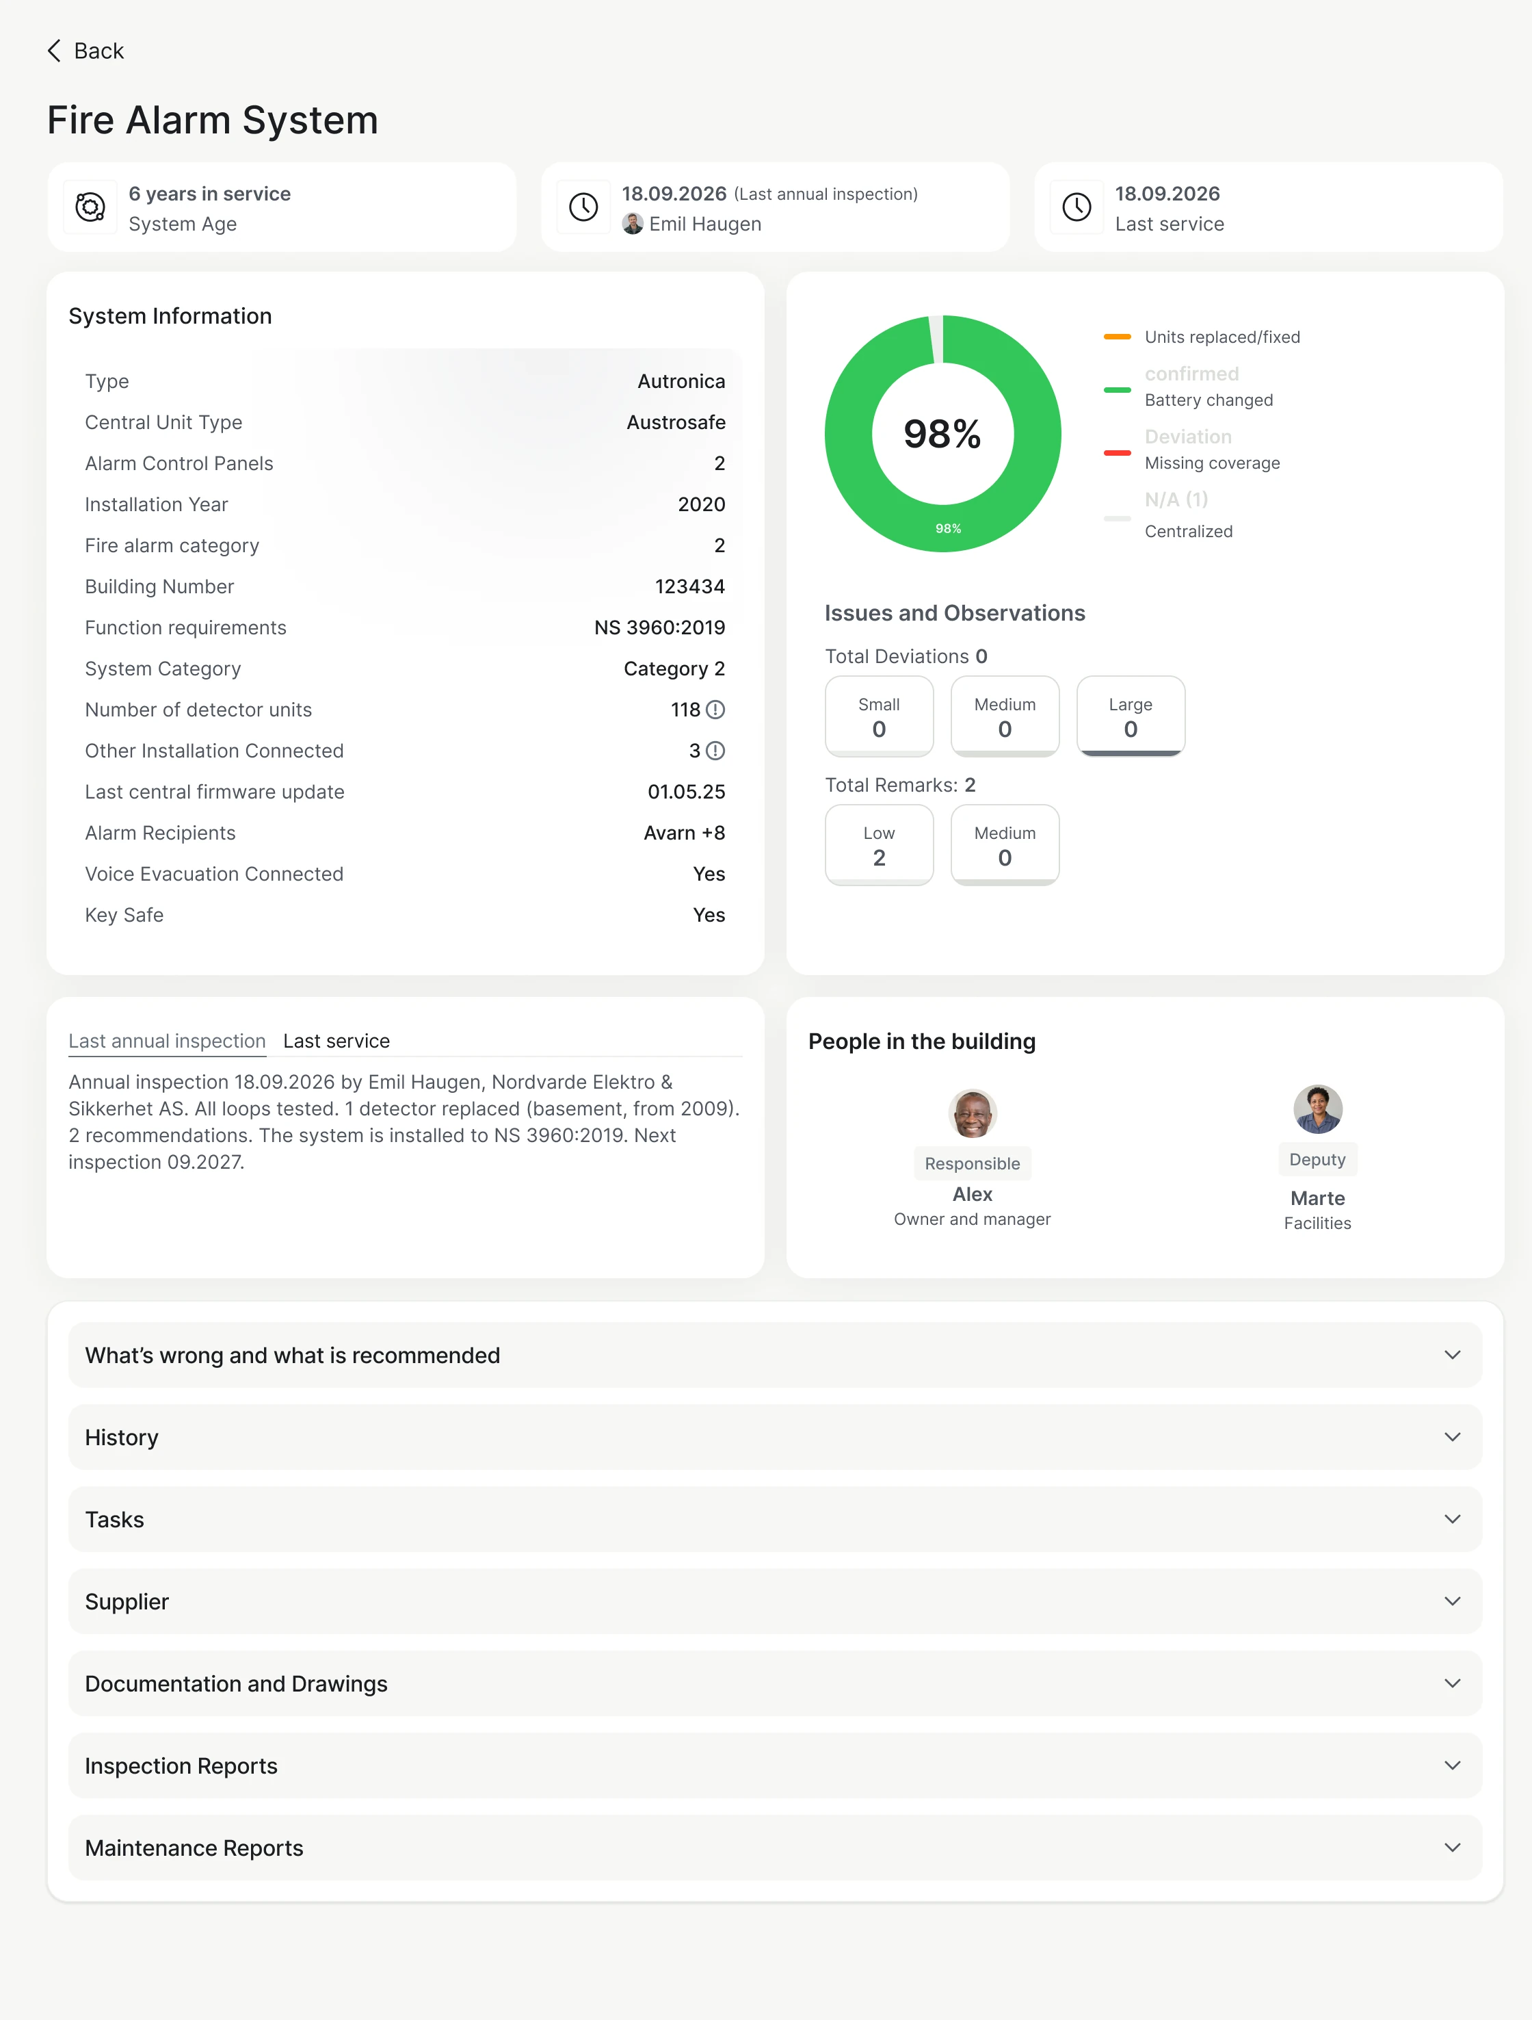Click the annual inspection summary paragraph
Screen dimensions: 1532x2020
[x=404, y=1122]
